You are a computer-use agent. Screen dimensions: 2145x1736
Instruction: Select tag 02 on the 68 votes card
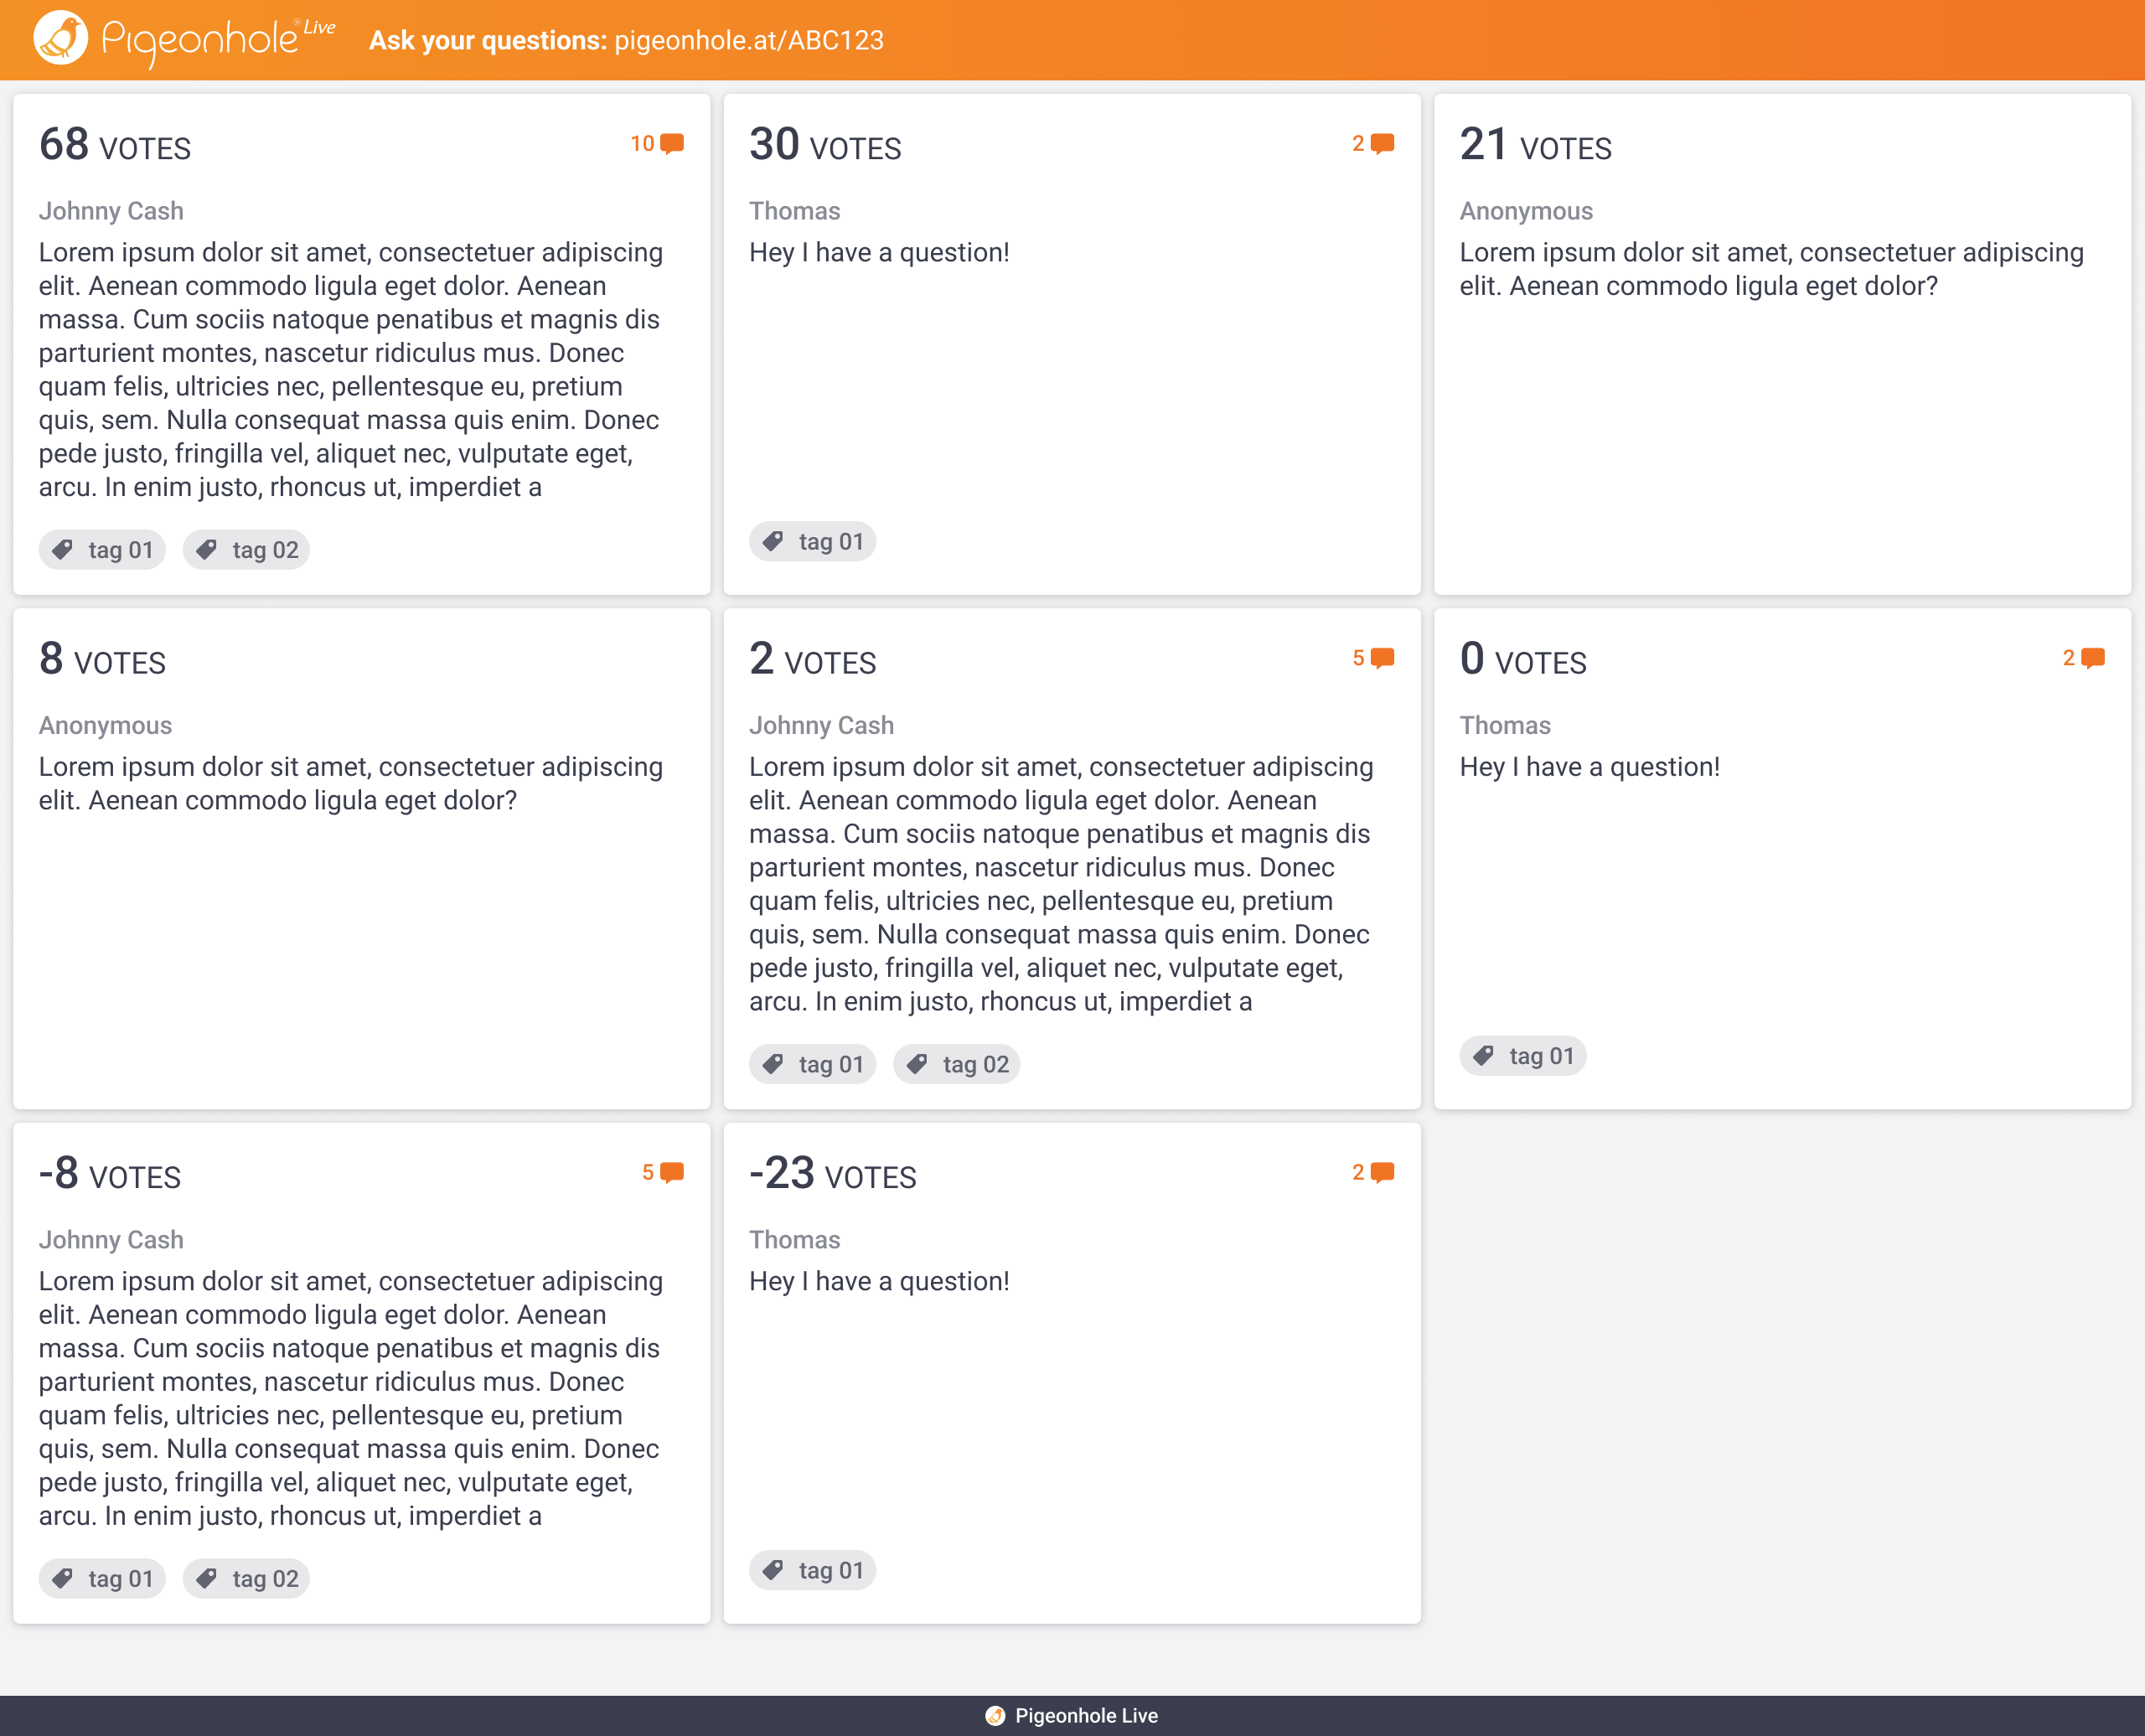pyautogui.click(x=246, y=550)
